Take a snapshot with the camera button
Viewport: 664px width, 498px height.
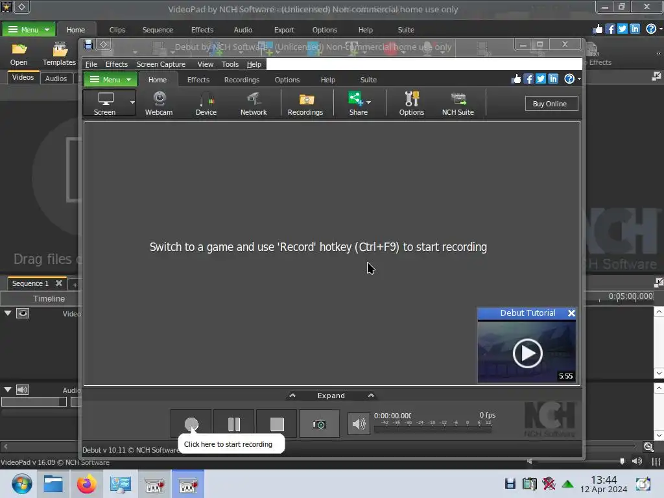tap(319, 423)
